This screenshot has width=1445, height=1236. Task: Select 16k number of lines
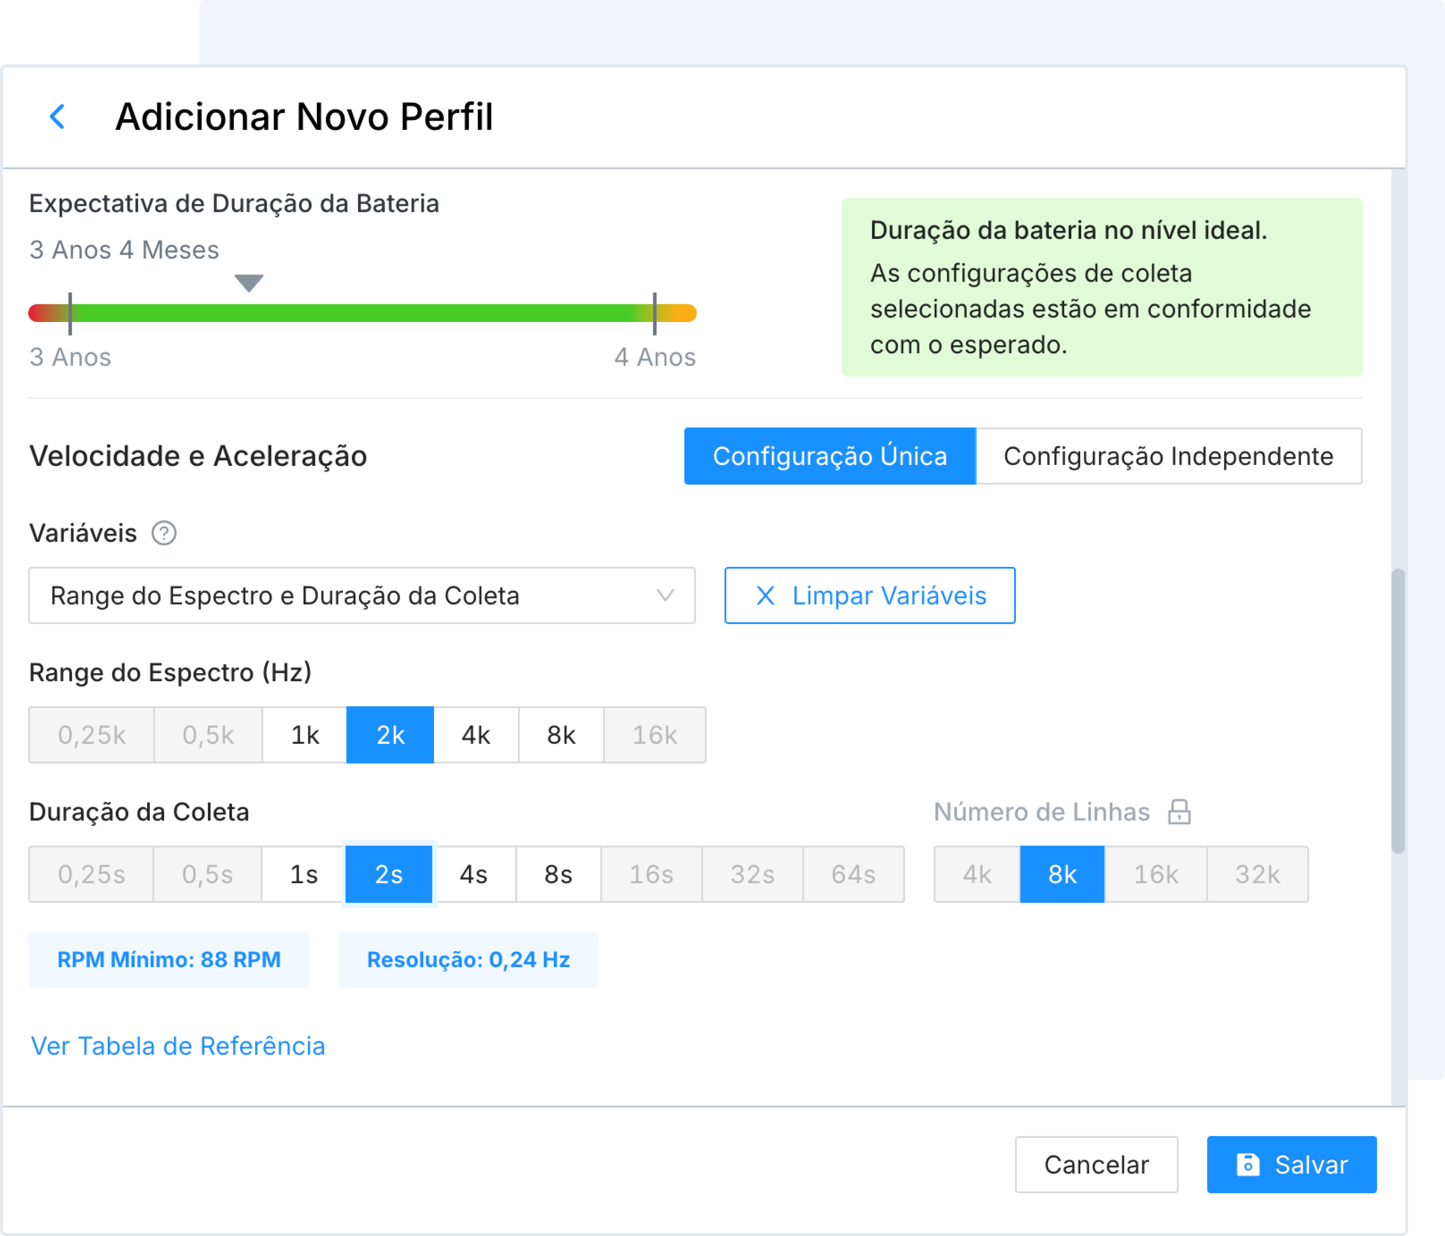1156,874
